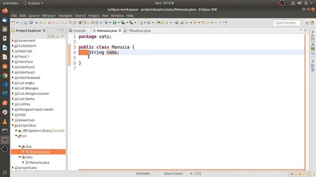The image size is (316, 177).
Task: Open Google Chrome from the dock
Action: 5,76
